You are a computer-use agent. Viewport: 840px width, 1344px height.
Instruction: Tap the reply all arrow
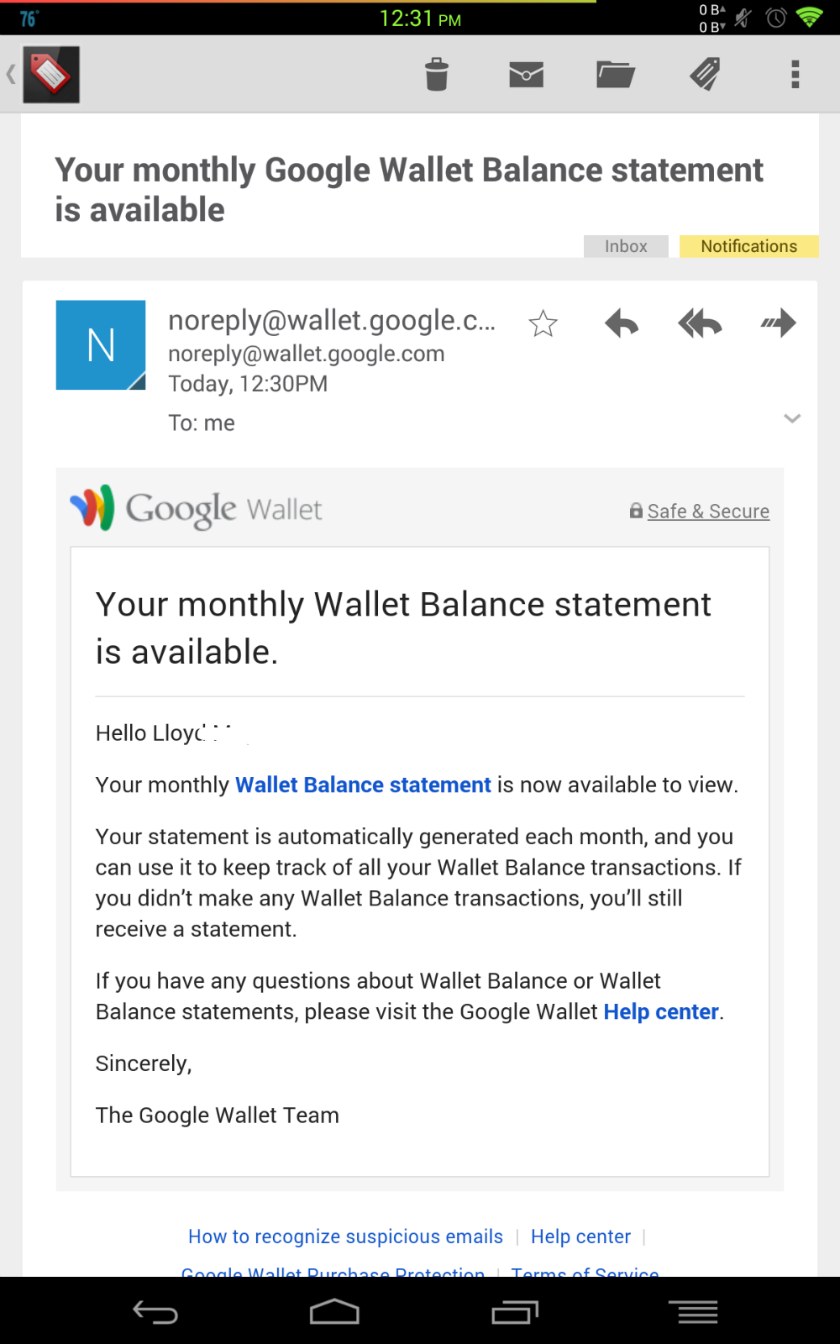pyautogui.click(x=700, y=323)
